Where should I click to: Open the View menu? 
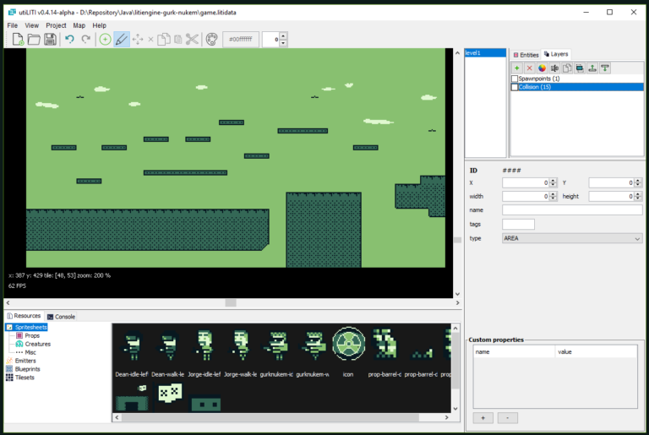coord(31,25)
